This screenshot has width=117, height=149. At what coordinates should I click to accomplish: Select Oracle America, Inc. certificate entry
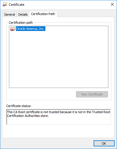tap(30, 29)
